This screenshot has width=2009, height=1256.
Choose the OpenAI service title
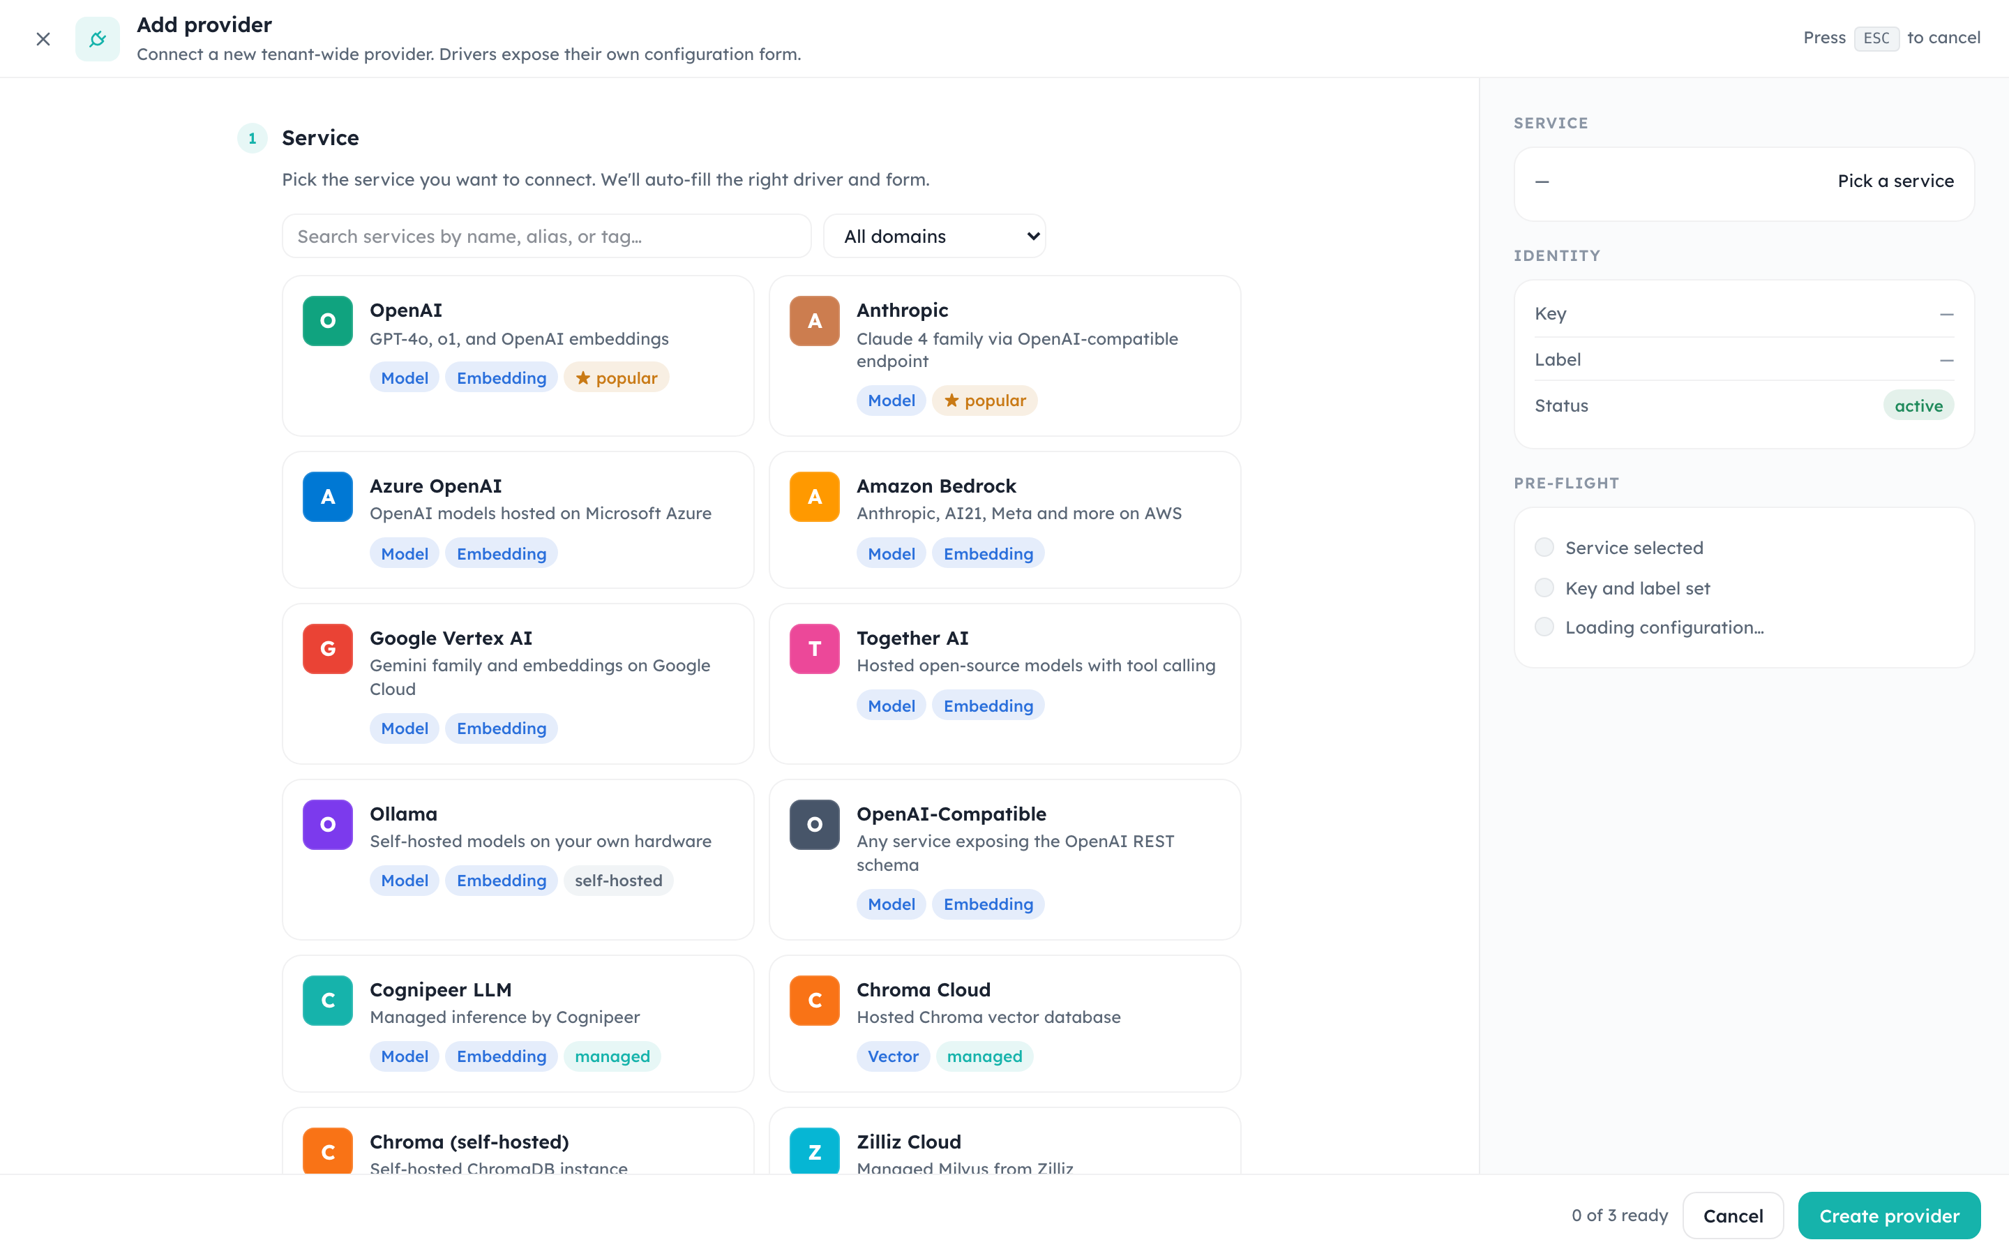(x=406, y=311)
